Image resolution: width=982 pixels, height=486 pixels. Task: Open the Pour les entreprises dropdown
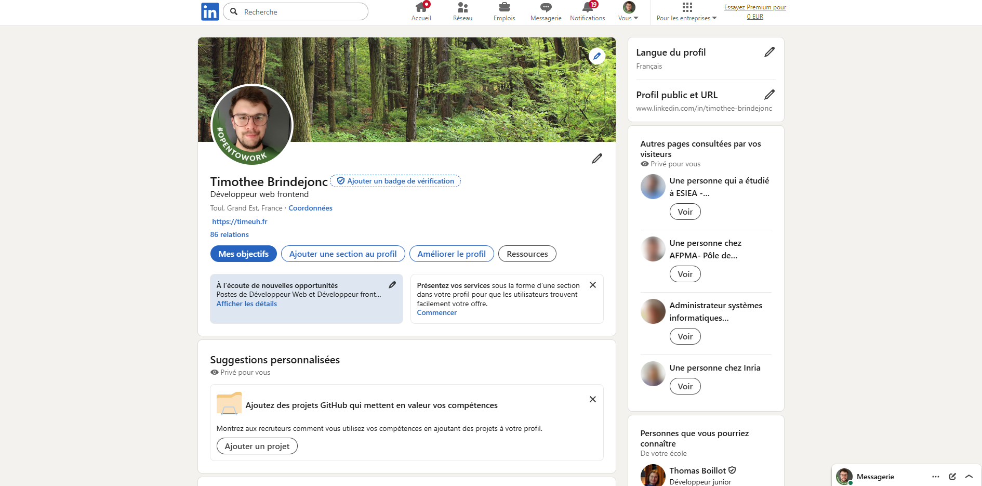tap(686, 11)
